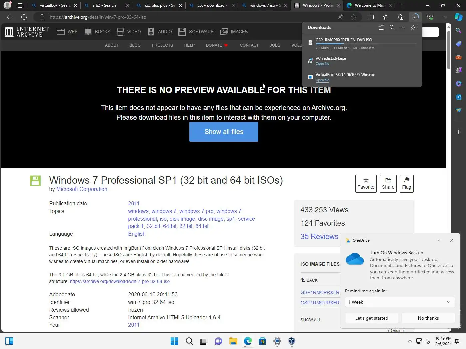Decline backup with No thanks
Image resolution: width=466 pixels, height=349 pixels.
click(x=428, y=318)
